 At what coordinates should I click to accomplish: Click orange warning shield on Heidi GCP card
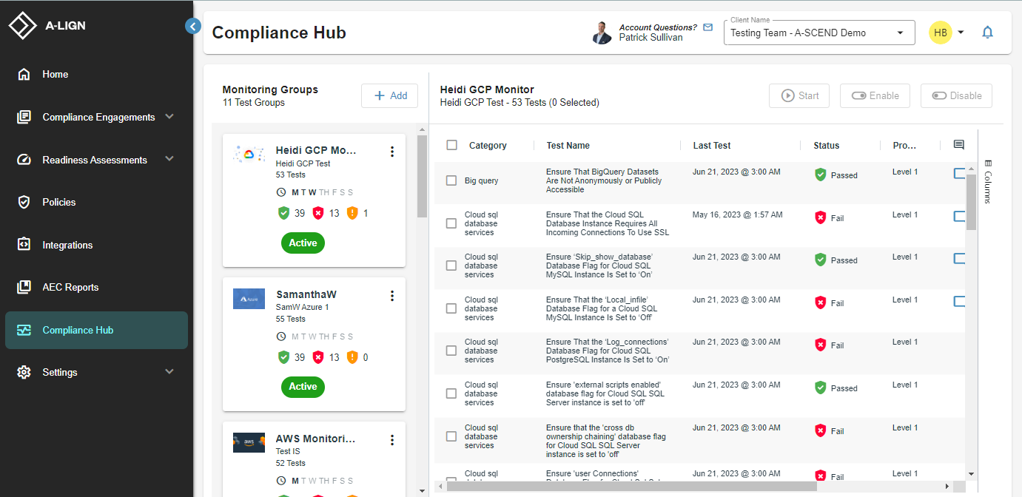(352, 213)
